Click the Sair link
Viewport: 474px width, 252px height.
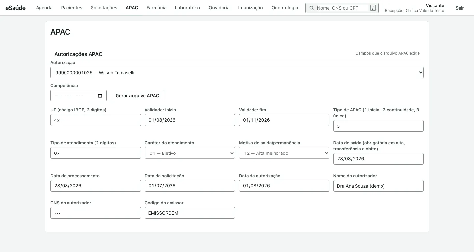point(460,8)
